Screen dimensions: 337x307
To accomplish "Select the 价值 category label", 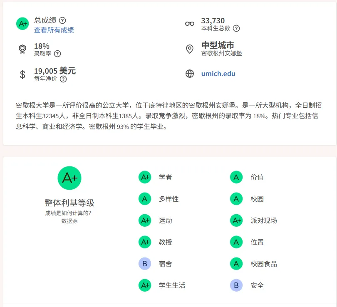I will point(257,177).
